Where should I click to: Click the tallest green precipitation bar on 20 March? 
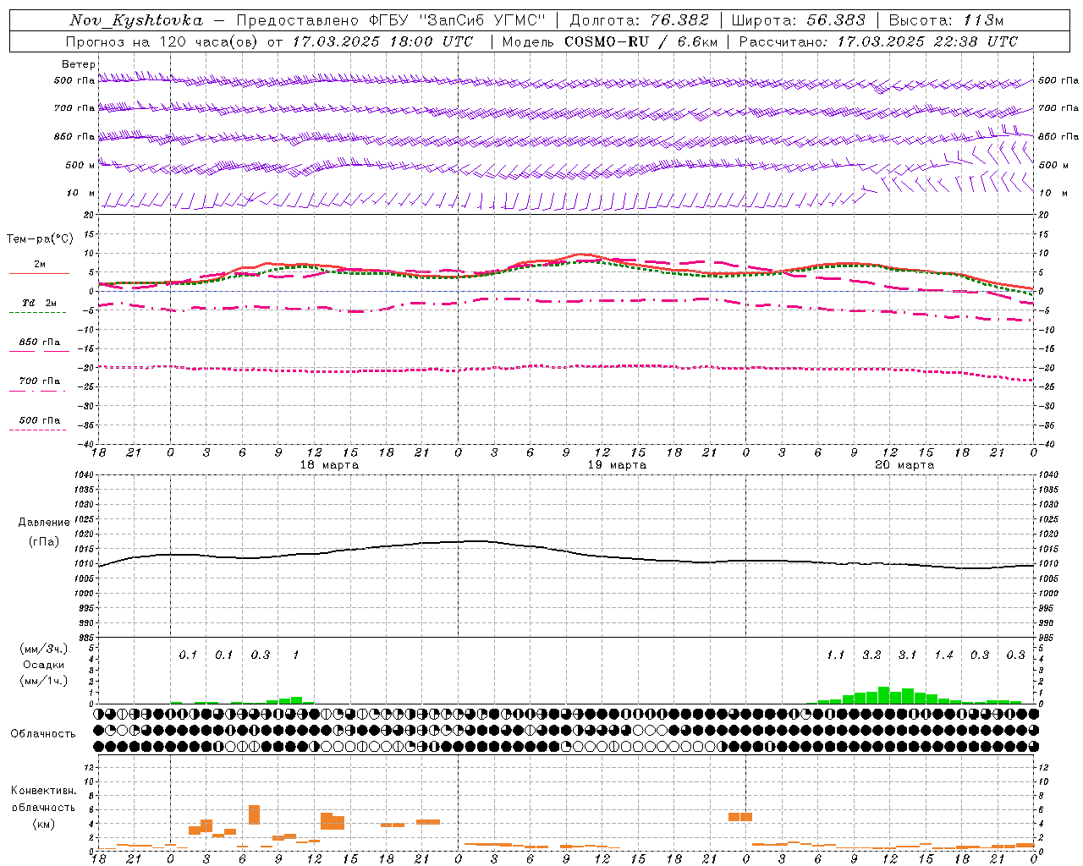click(883, 695)
